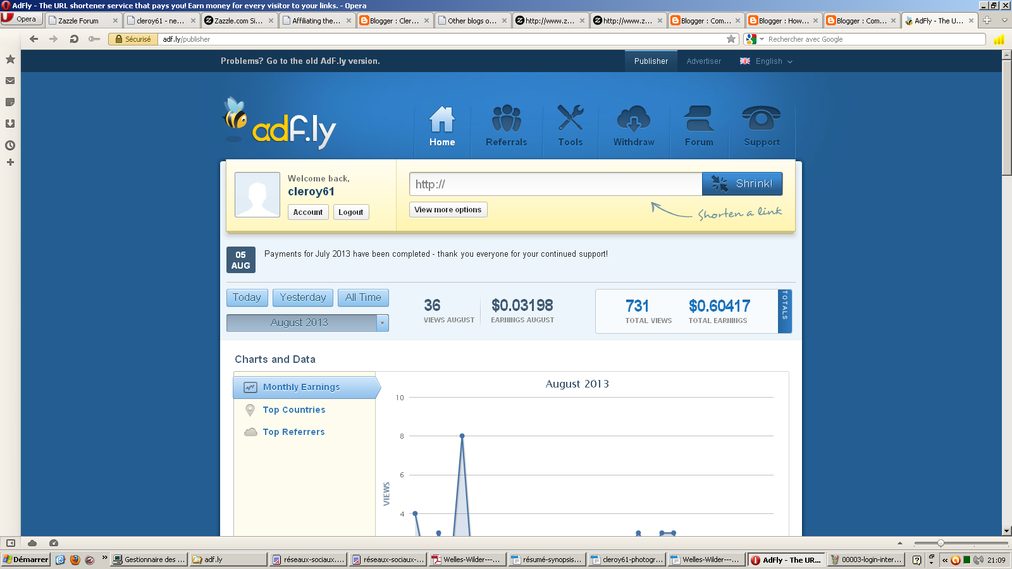Open the Account button
Image resolution: width=1012 pixels, height=569 pixels.
[x=308, y=212]
